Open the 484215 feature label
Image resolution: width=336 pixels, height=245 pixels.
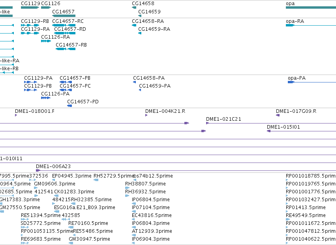62,200
